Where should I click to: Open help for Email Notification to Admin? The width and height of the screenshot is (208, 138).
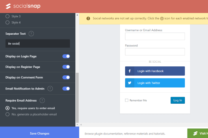click(50, 89)
